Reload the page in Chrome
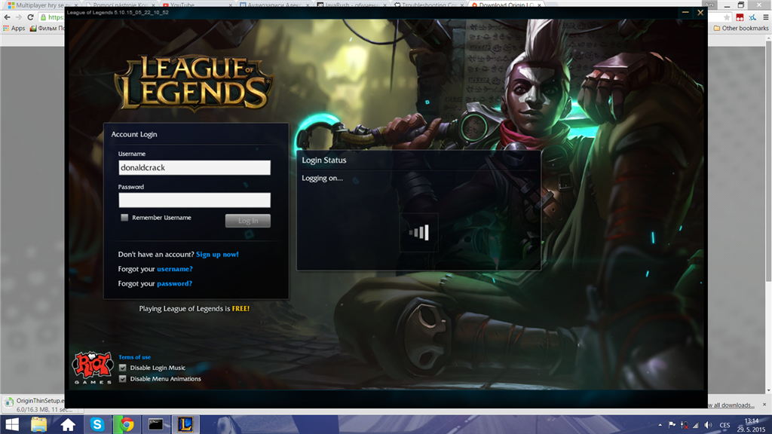This screenshot has width=772, height=434. click(x=30, y=17)
